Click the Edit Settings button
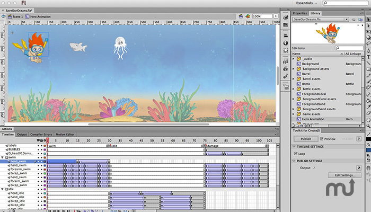This screenshot has width=371, height=212. (344, 175)
